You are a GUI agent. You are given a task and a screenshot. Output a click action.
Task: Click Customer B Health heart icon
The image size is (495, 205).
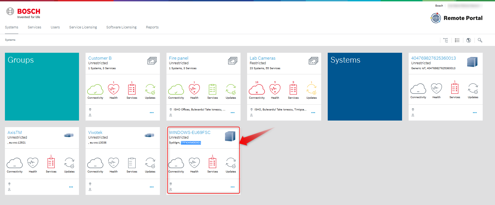113,89
